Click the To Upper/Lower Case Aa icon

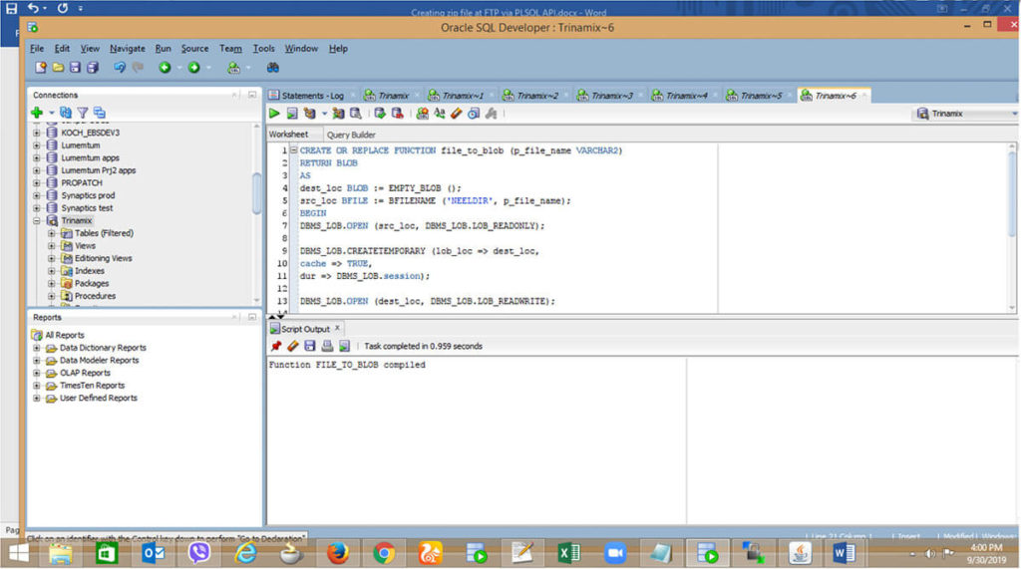[x=440, y=114]
